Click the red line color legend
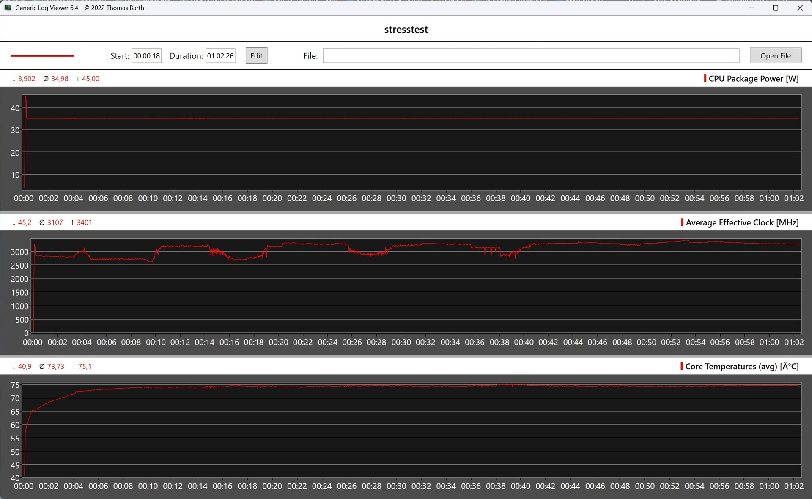 (42, 55)
